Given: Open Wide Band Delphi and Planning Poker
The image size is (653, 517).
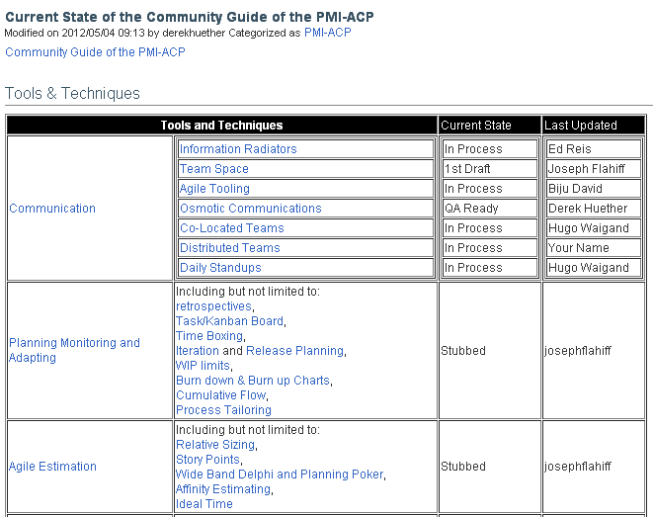Looking at the screenshot, I should coord(280,474).
